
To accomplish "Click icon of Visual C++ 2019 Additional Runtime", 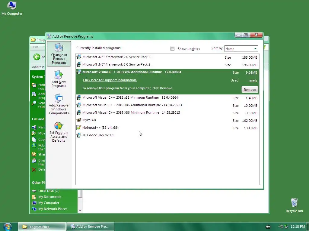I will pyautogui.click(x=79, y=105).
